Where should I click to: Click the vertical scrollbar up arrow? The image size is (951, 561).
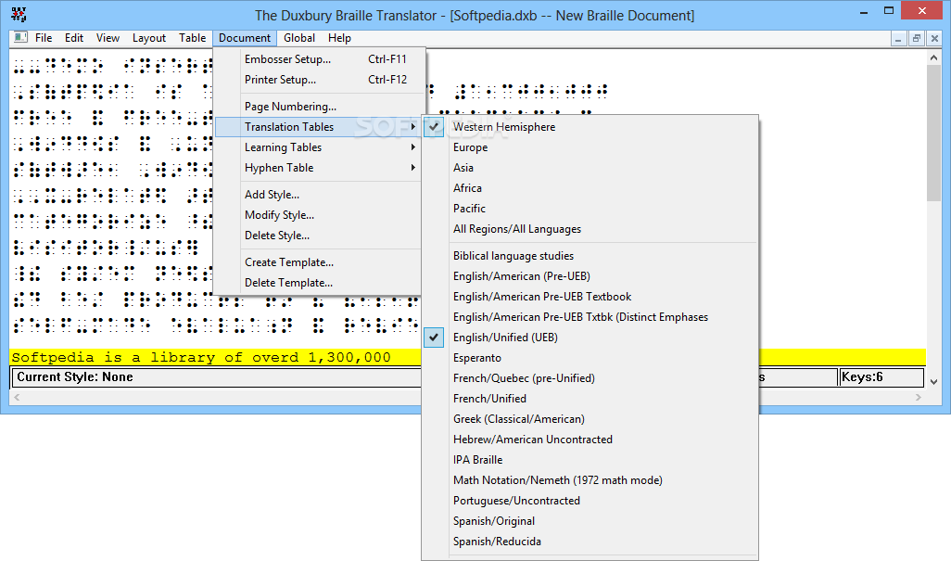[933, 57]
